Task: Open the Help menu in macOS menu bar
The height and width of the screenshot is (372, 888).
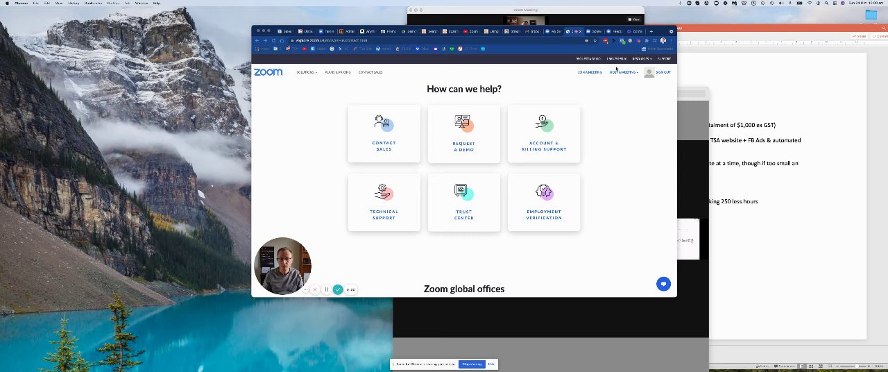Action: coord(157,3)
